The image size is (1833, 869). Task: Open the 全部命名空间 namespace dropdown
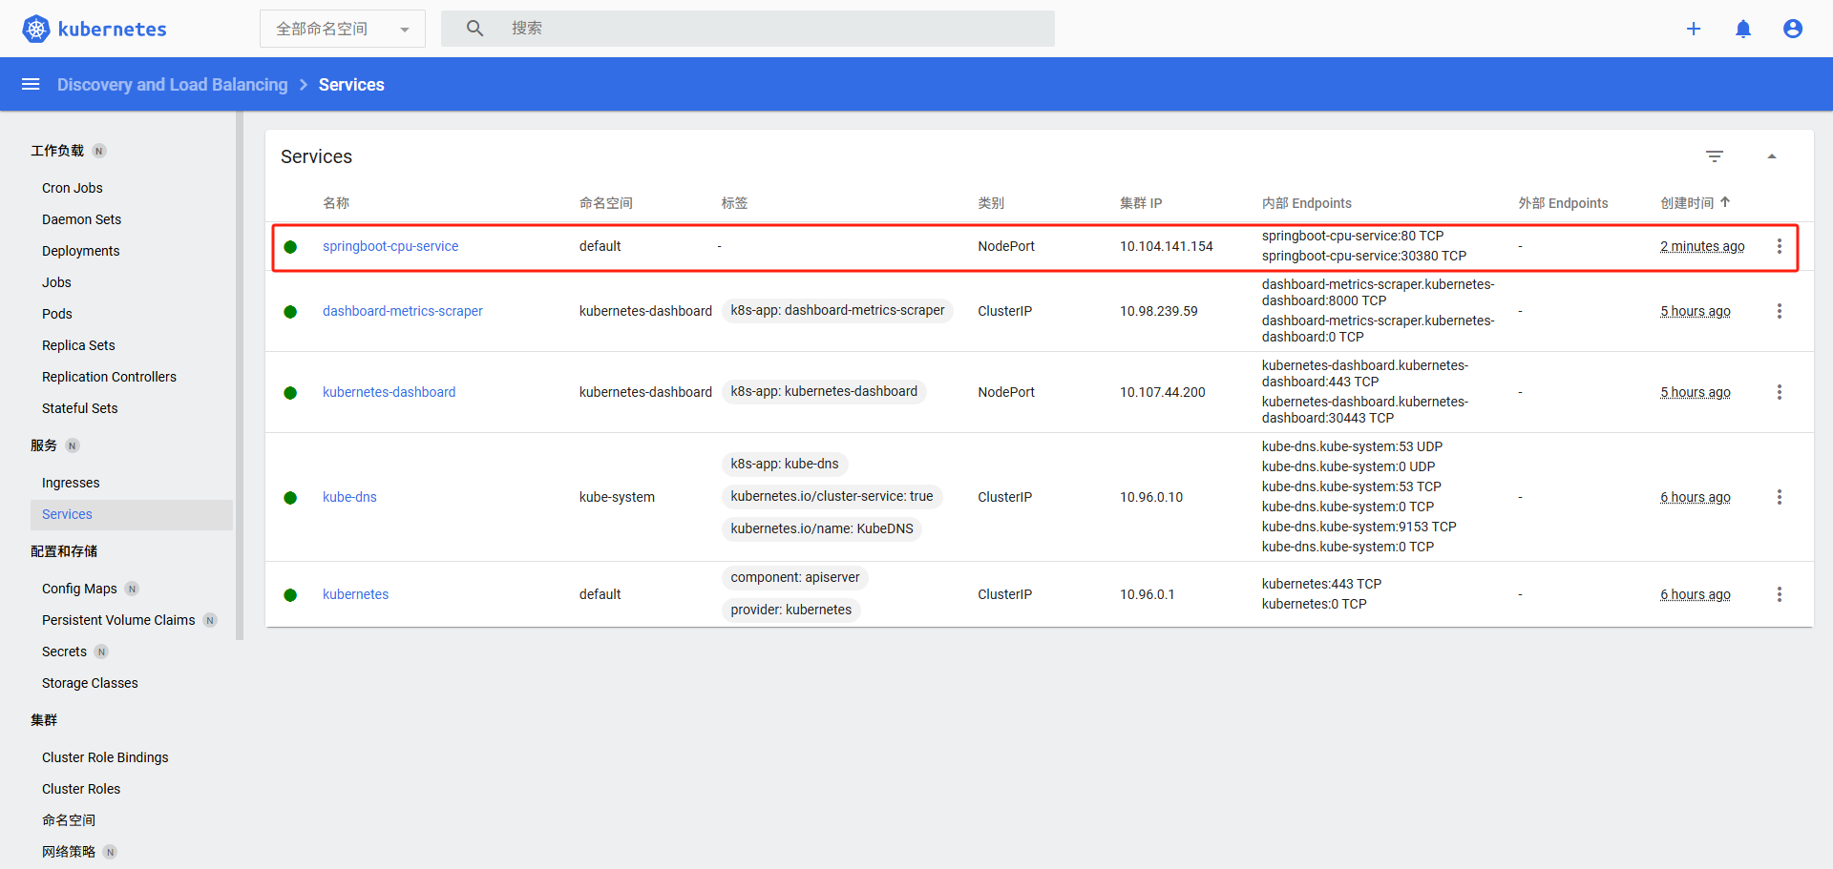343,29
